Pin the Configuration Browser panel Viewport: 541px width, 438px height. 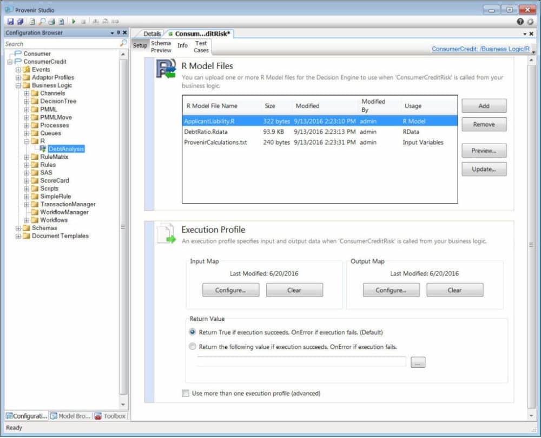[x=118, y=33]
